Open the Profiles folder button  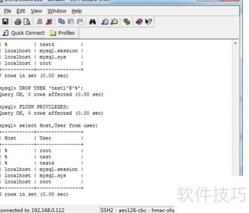click(x=62, y=33)
